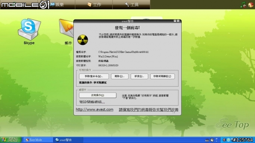Open the 郵件 mail envelope shortcut

pyautogui.click(x=67, y=32)
